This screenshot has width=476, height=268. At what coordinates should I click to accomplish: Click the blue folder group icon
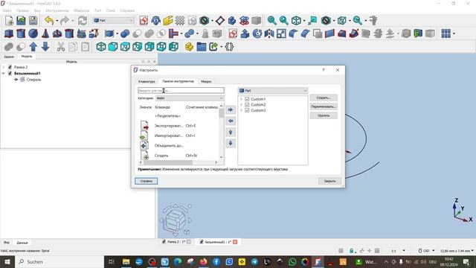tap(202, 47)
